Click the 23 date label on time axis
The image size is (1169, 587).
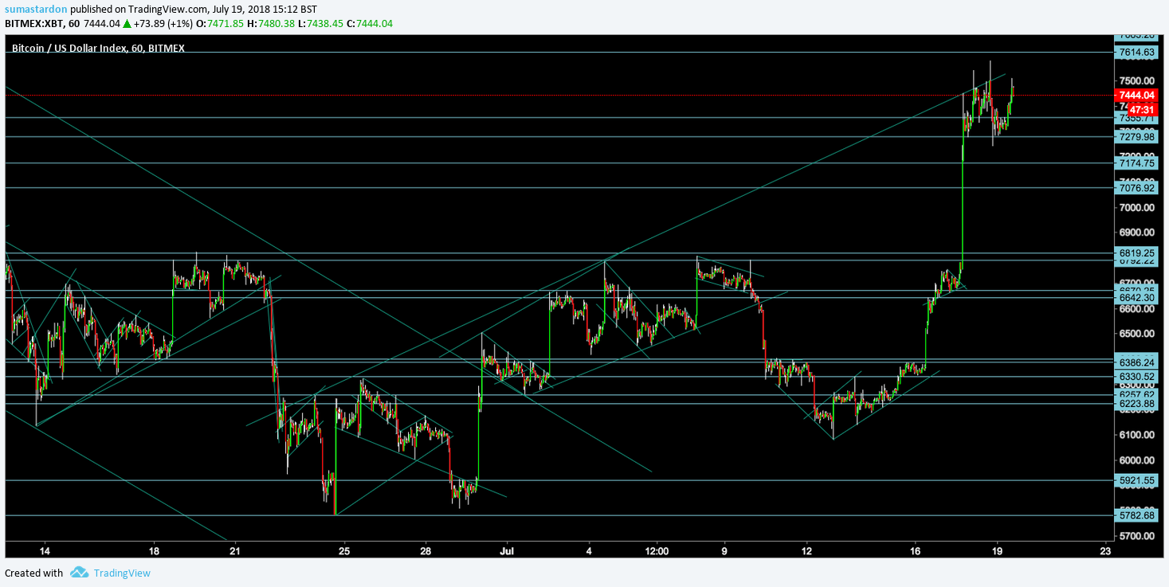[x=1105, y=550]
